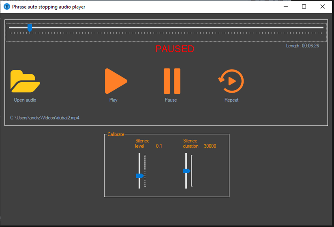The width and height of the screenshot is (334, 227).
Task: Adjust the Silence level slider handle
Action: click(x=140, y=175)
